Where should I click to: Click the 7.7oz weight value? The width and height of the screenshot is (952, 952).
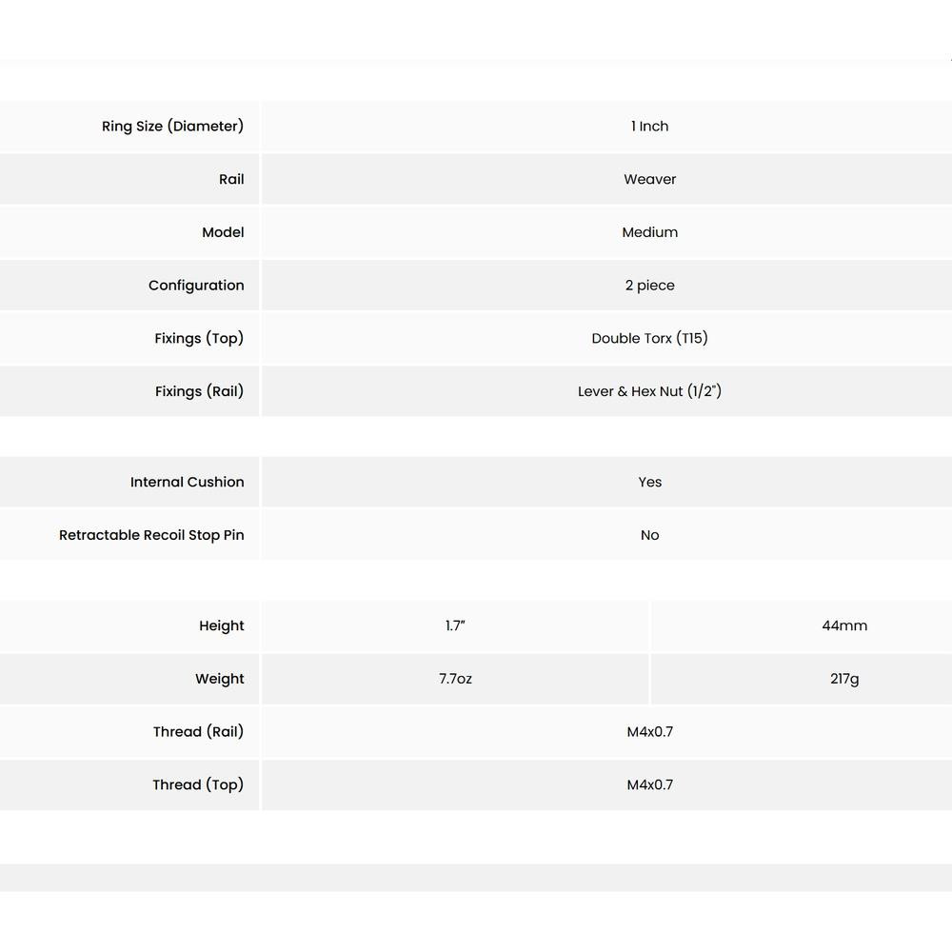pos(455,679)
